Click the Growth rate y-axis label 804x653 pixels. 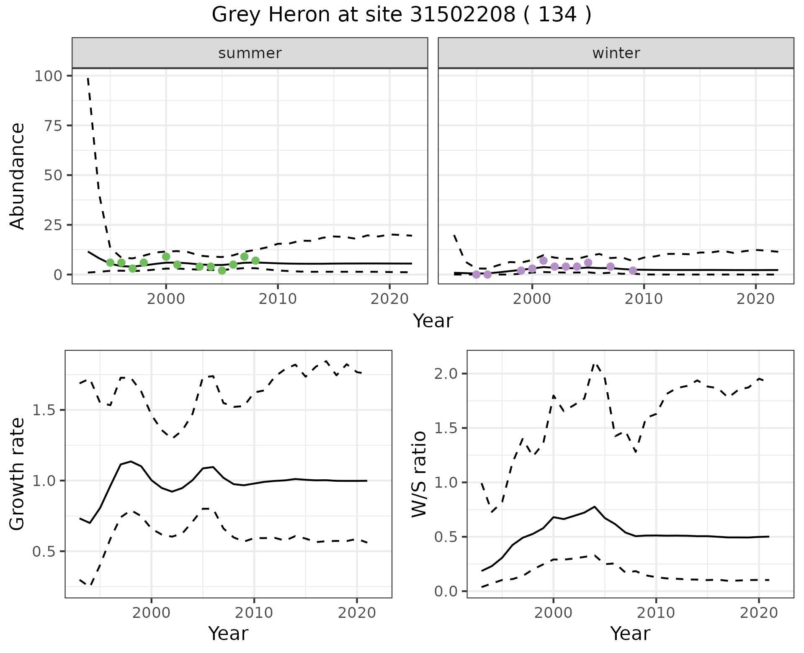[18, 474]
